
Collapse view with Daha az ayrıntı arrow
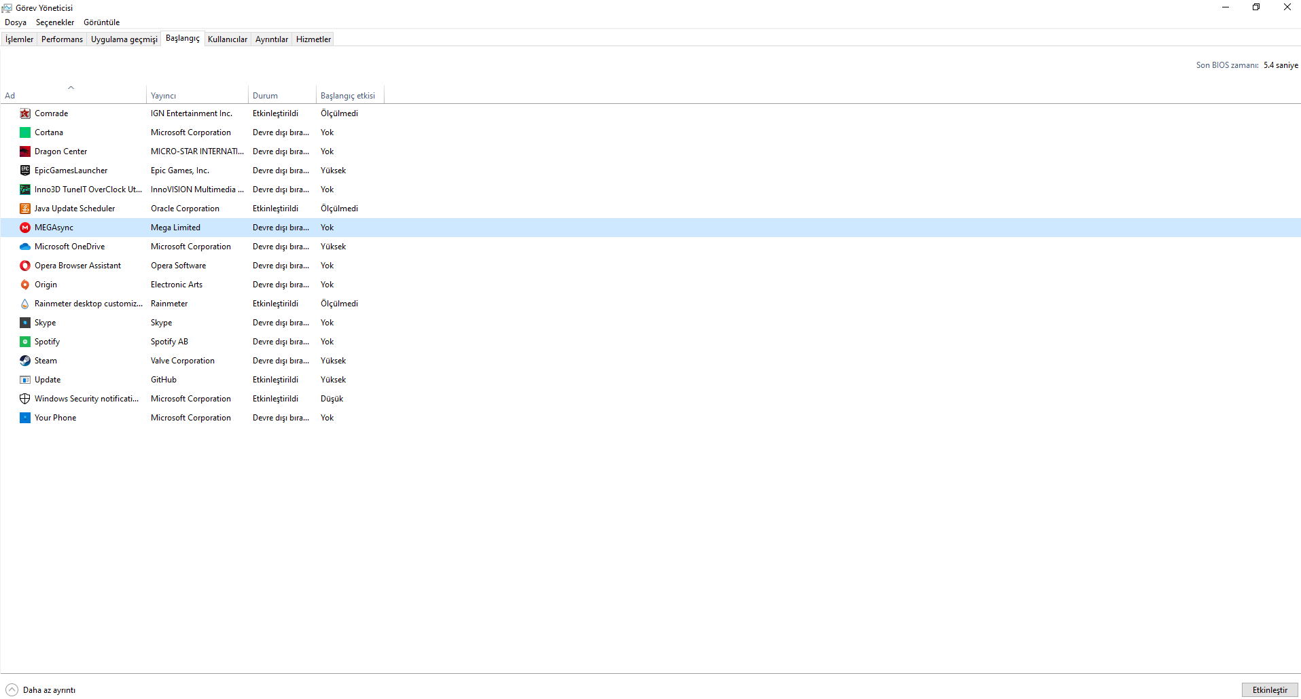pos(12,690)
